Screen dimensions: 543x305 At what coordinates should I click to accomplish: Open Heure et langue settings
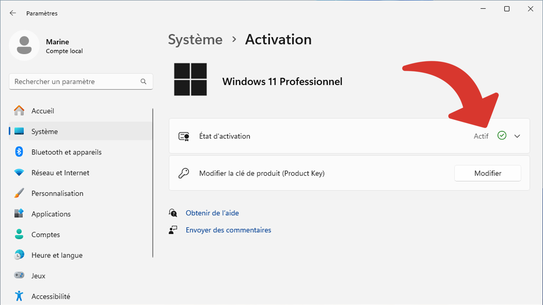(x=80, y=255)
